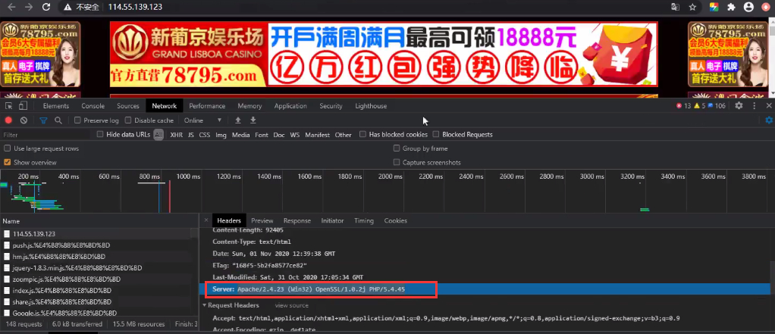The width and height of the screenshot is (775, 334).
Task: Switch to the Console tab
Action: pyautogui.click(x=93, y=106)
